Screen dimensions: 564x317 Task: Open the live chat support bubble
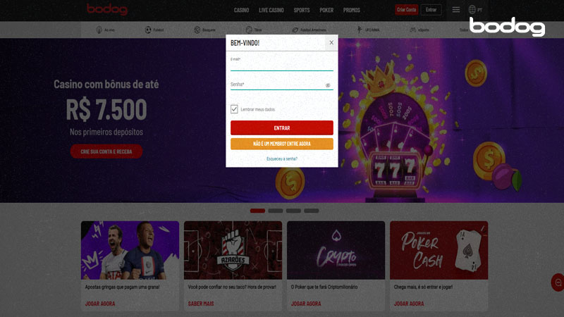click(558, 282)
